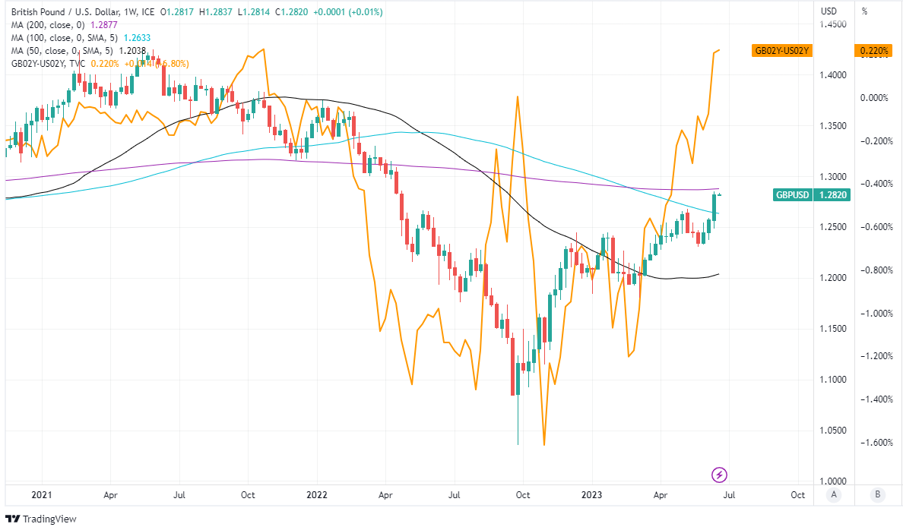Viewport: 903px width, 527px height.
Task: Click the 2021 label on the time axis
Action: click(40, 495)
